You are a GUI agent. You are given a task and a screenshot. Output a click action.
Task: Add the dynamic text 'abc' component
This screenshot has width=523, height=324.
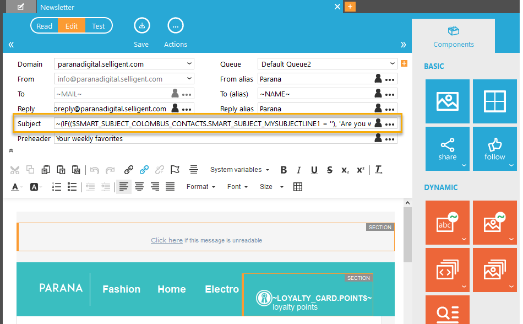coord(447,223)
